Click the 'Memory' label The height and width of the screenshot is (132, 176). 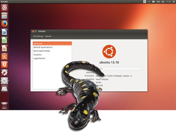click(x=90, y=72)
